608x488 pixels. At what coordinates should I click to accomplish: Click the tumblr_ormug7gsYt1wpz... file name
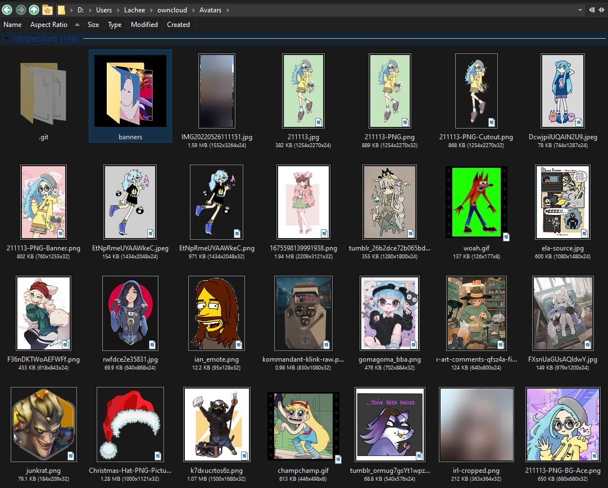(x=390, y=471)
